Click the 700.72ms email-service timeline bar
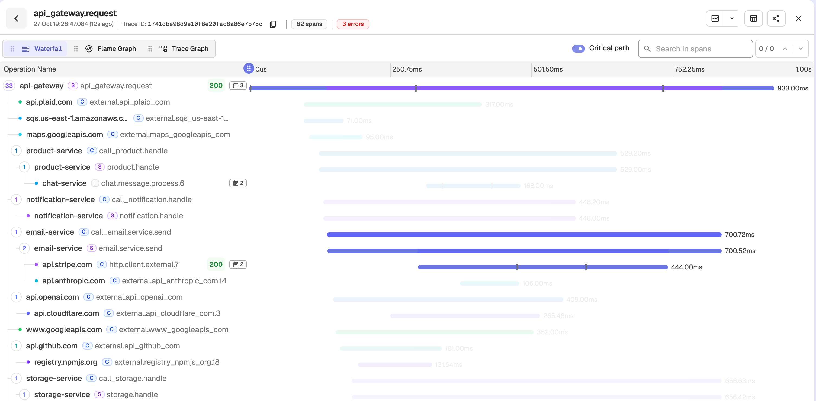This screenshot has height=401, width=816. coord(524,235)
